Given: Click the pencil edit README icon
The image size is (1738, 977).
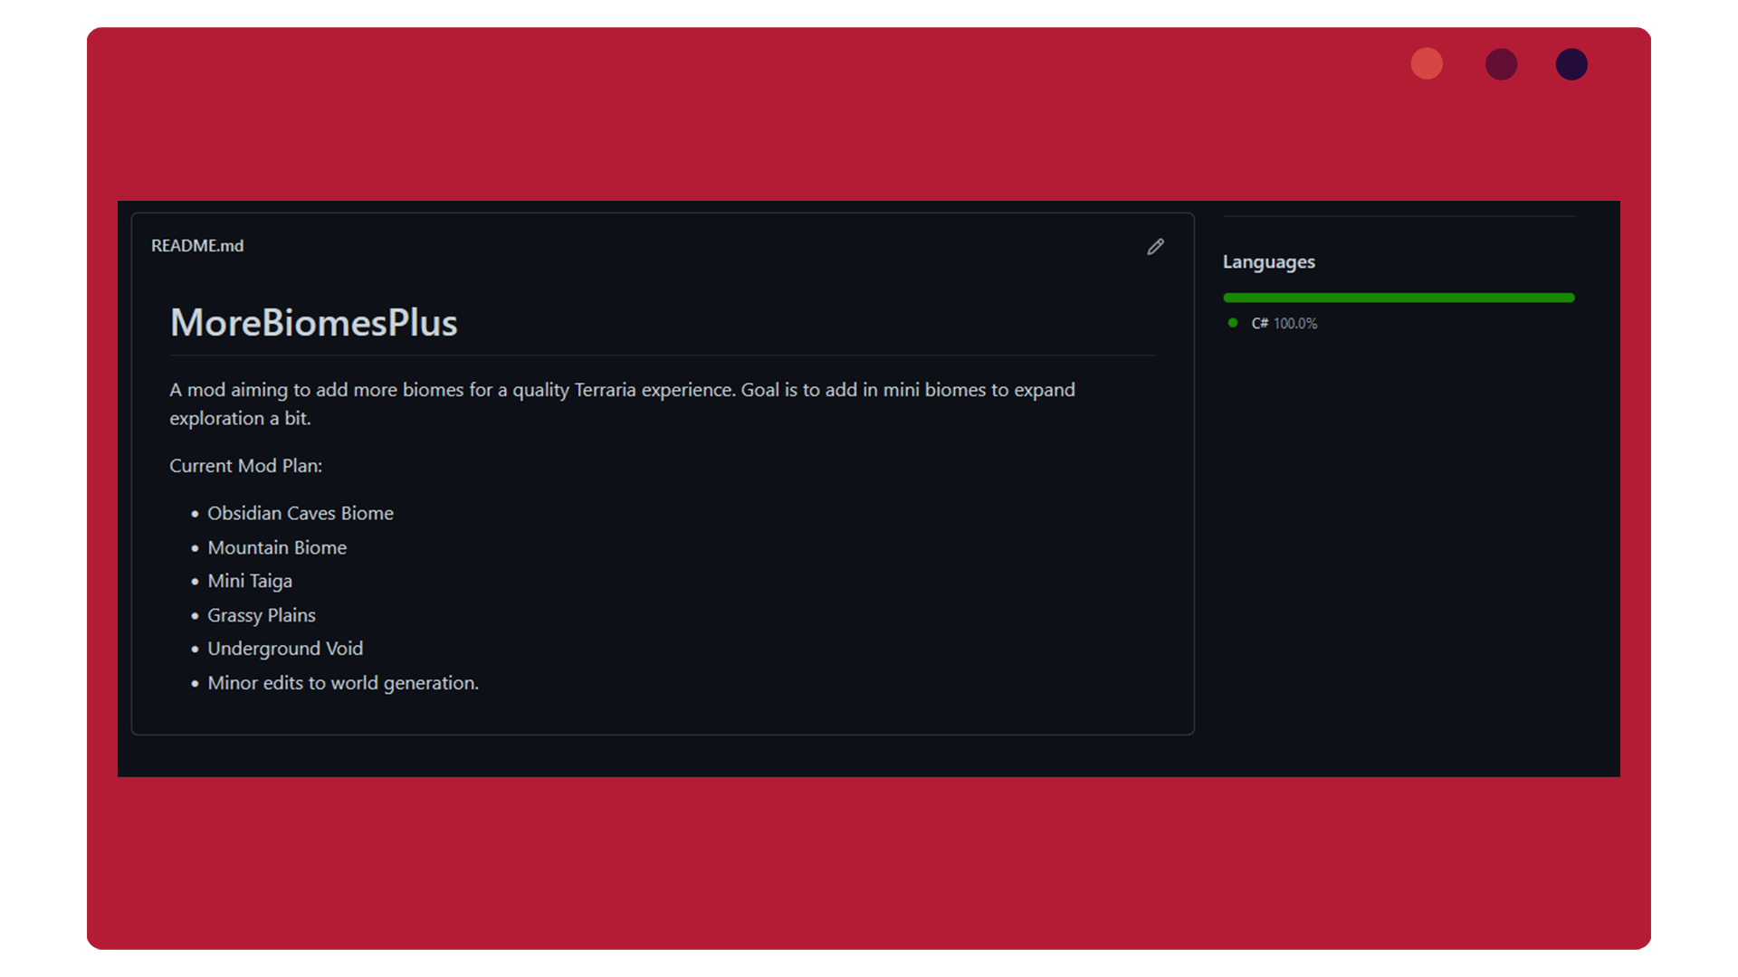Looking at the screenshot, I should tap(1155, 246).
